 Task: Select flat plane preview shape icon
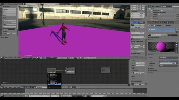(177, 42)
